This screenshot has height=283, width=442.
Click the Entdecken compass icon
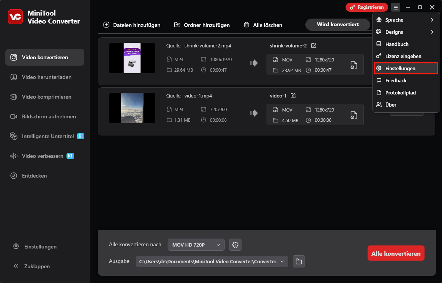tap(14, 176)
